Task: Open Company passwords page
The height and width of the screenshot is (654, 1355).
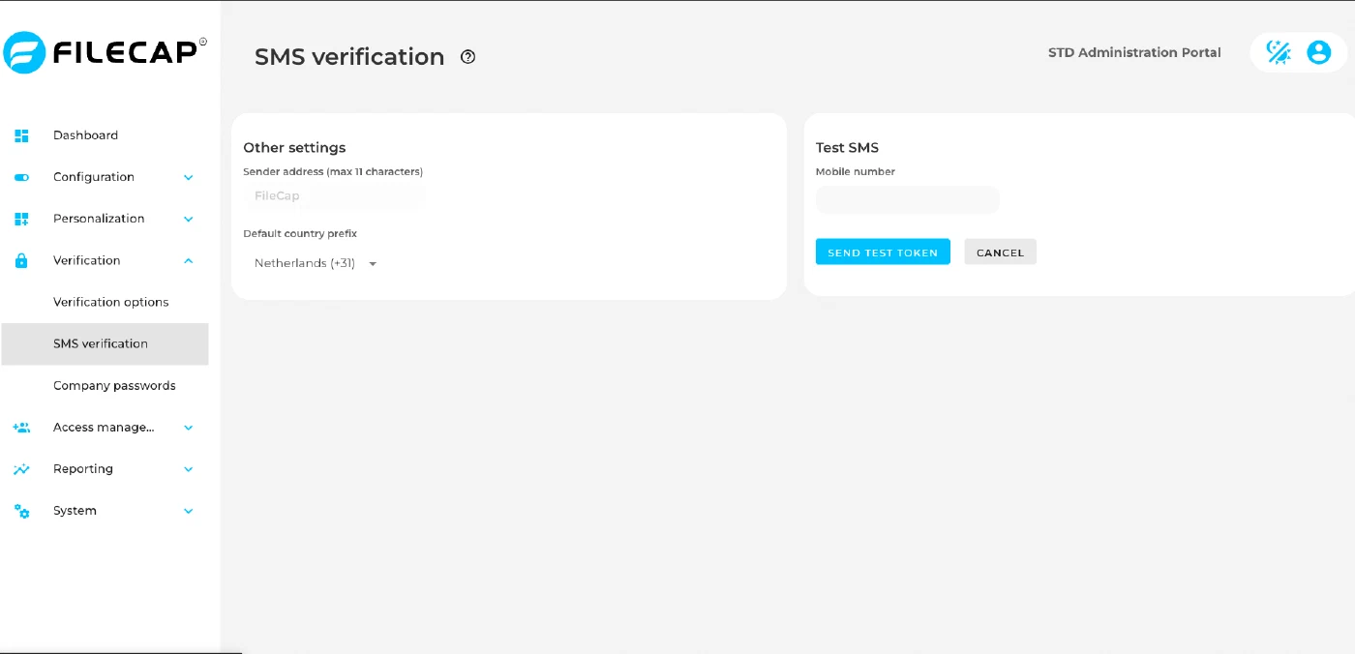Action: click(105, 385)
